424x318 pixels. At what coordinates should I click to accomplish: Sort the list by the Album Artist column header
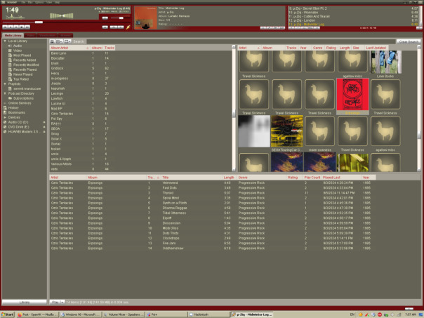69,48
